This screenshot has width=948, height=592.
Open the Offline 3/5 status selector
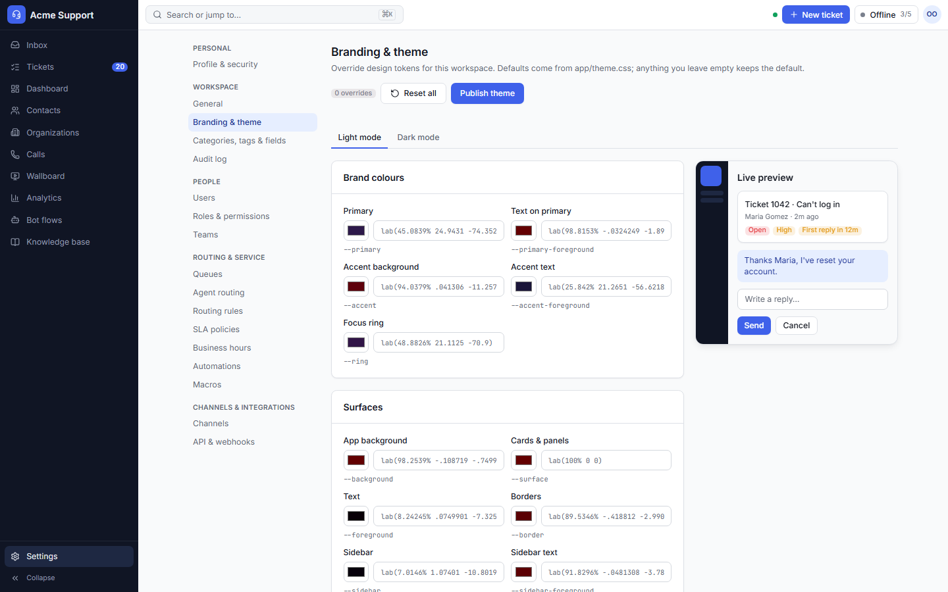886,14
